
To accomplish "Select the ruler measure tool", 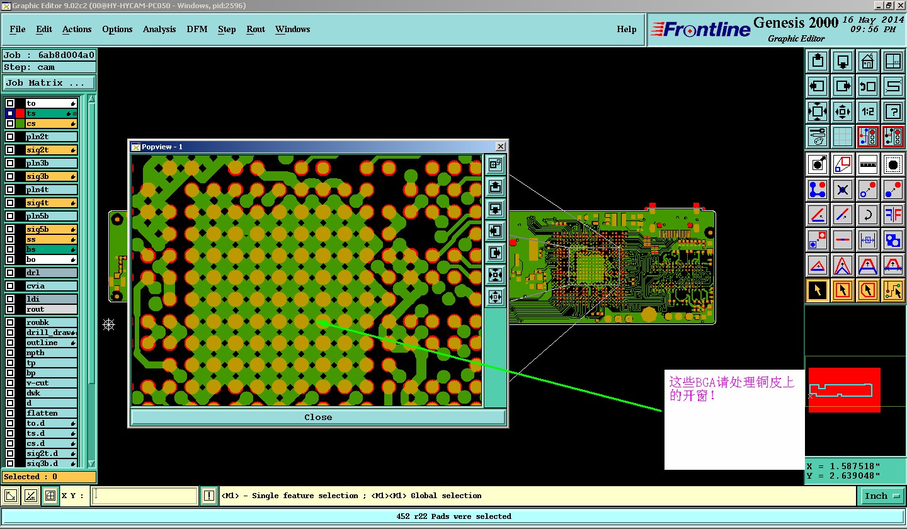I will pos(868,164).
